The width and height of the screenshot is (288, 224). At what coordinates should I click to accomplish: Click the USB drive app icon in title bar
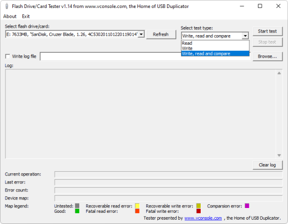(x=7, y=6)
